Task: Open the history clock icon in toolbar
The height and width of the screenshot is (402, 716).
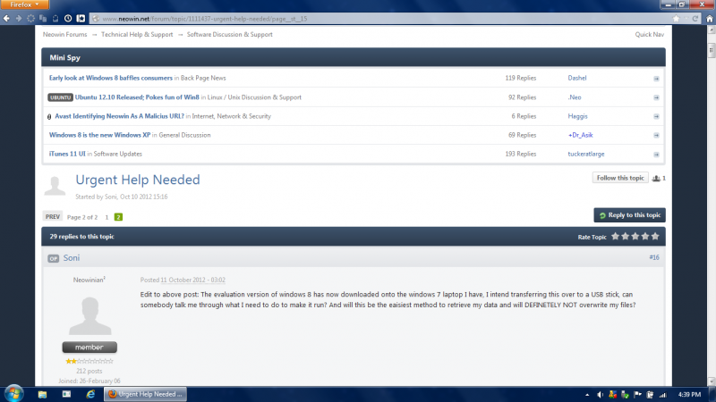Action: click(68, 18)
